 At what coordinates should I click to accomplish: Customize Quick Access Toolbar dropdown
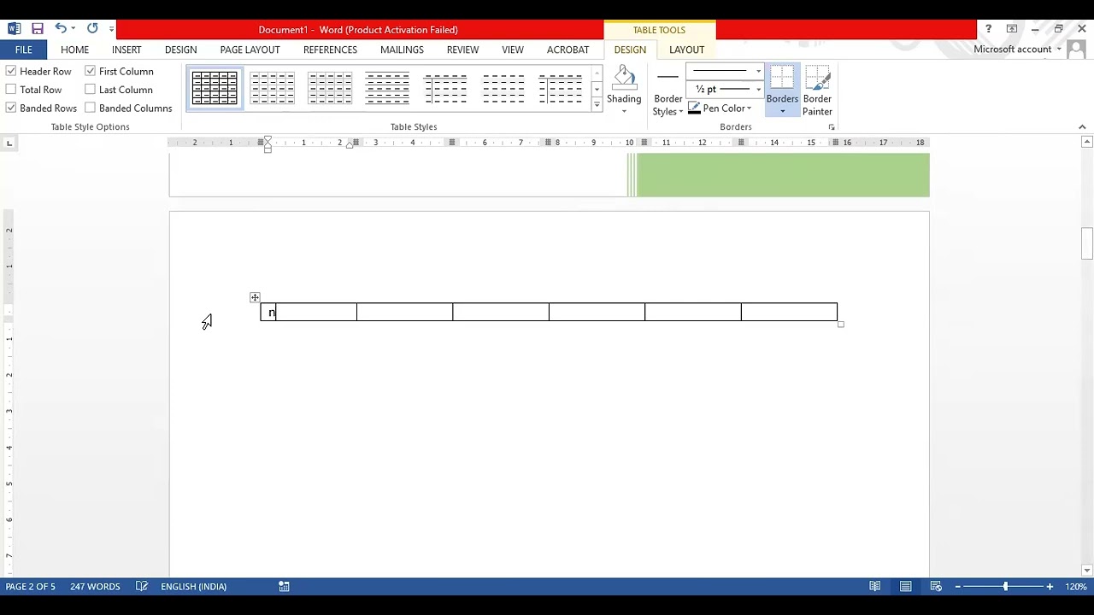tap(111, 30)
